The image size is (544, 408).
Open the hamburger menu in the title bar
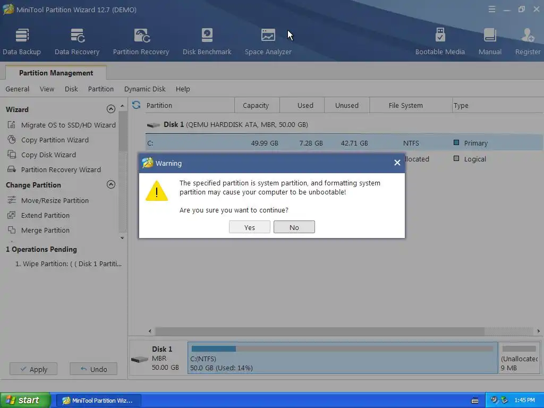point(491,10)
